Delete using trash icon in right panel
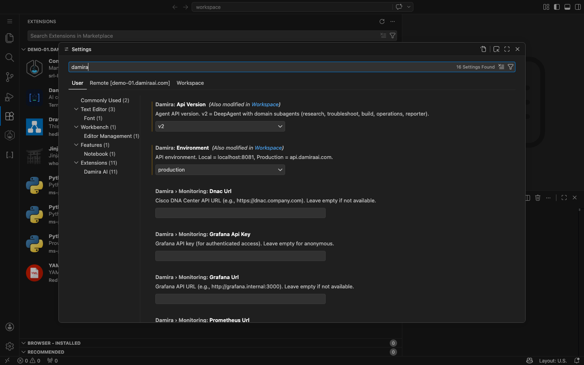The width and height of the screenshot is (584, 365). 538,198
